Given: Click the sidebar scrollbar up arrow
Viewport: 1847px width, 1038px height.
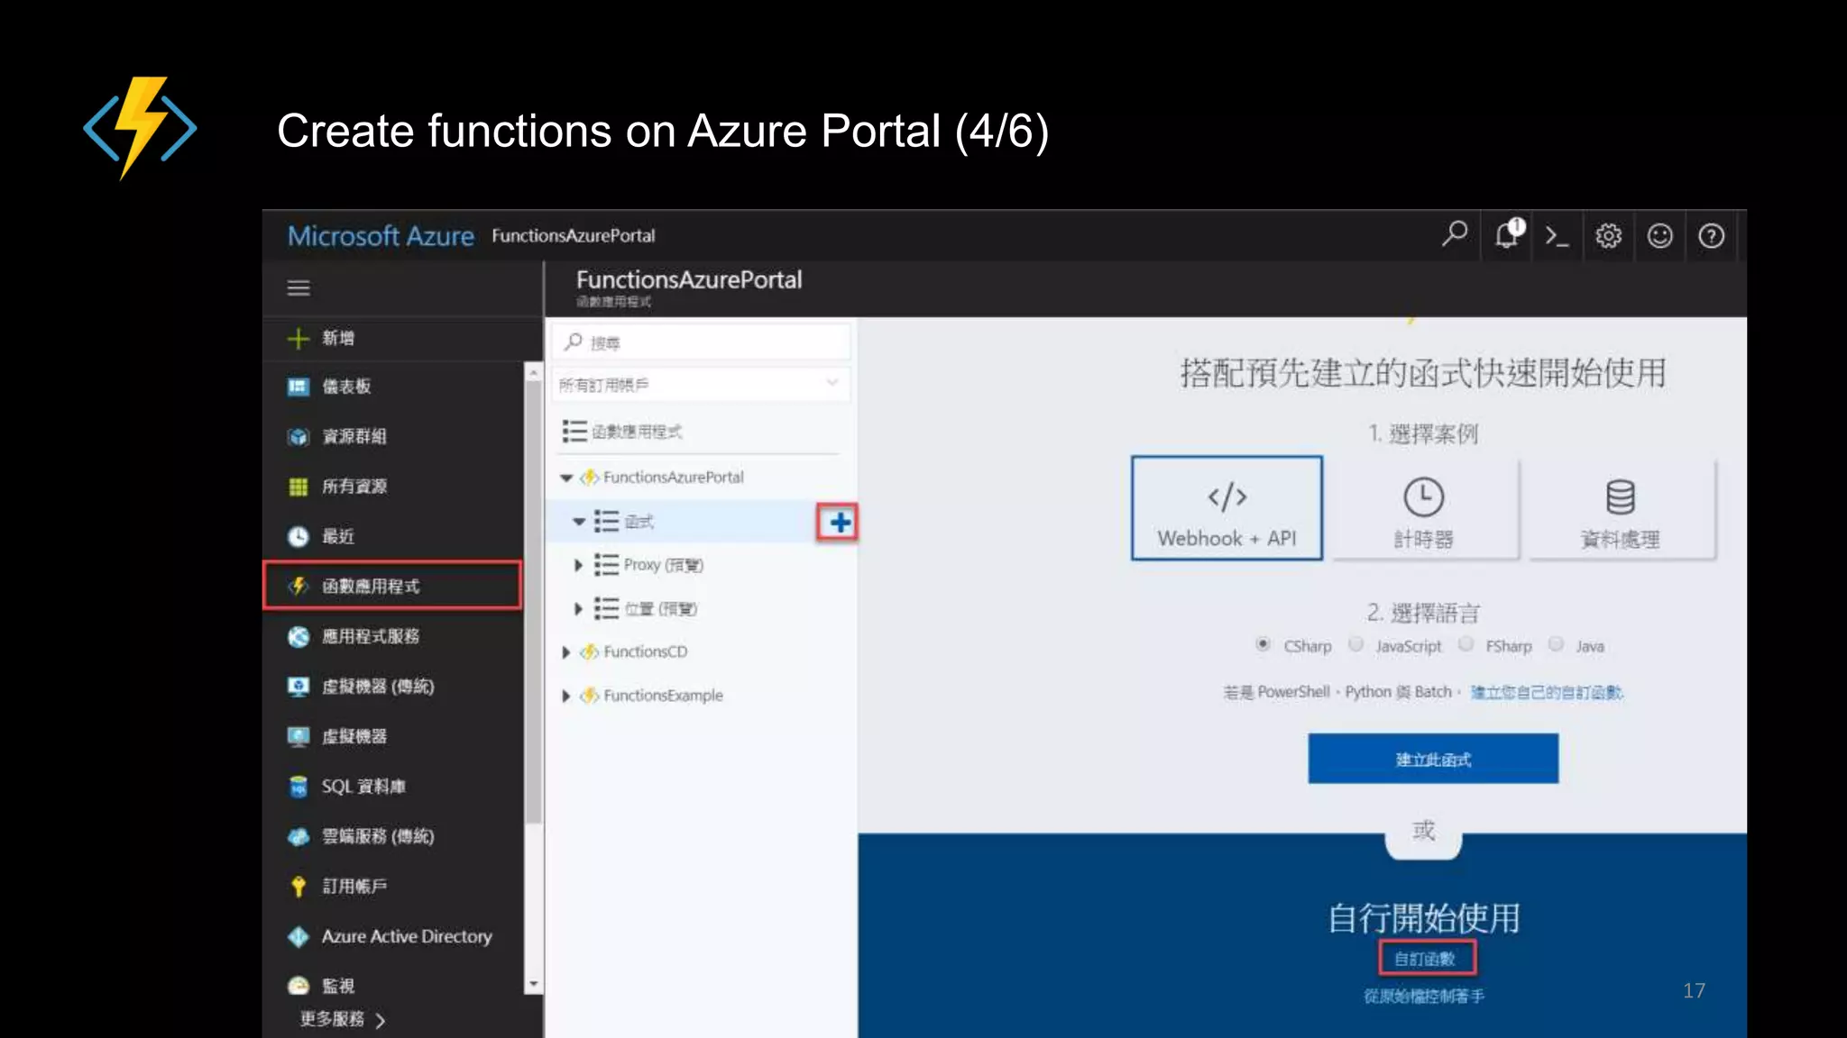Looking at the screenshot, I should click(534, 371).
